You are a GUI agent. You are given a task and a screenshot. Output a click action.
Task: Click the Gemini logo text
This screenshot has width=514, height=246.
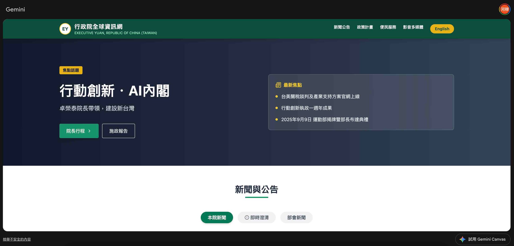[15, 9]
